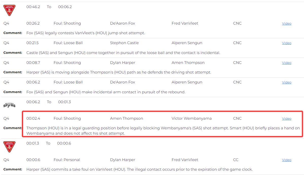The height and width of the screenshot is (175, 304).
Task: Click the 00:01.3 To 00:00.6 possession range
Action: (49, 143)
